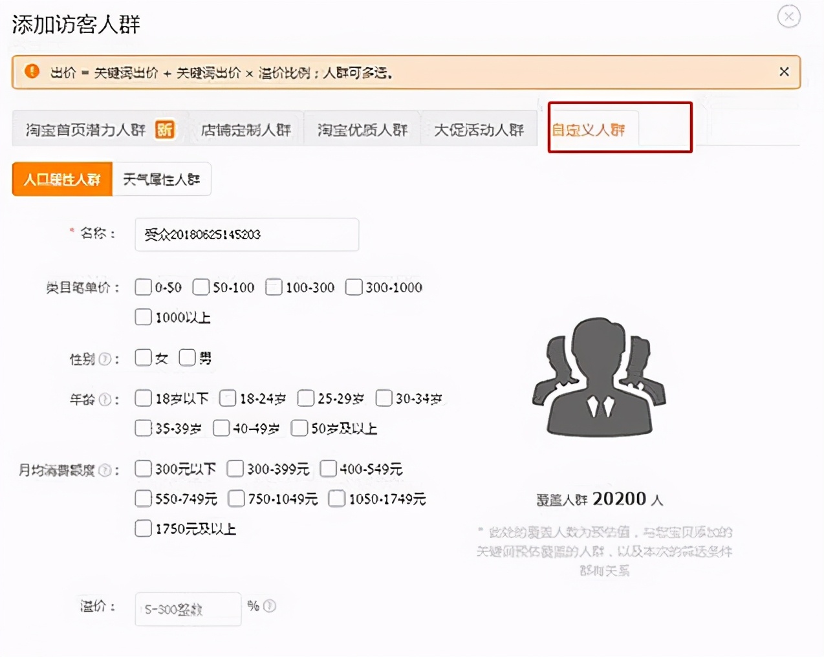Switch to 自定义人群 tab
824x657 pixels.
588,130
